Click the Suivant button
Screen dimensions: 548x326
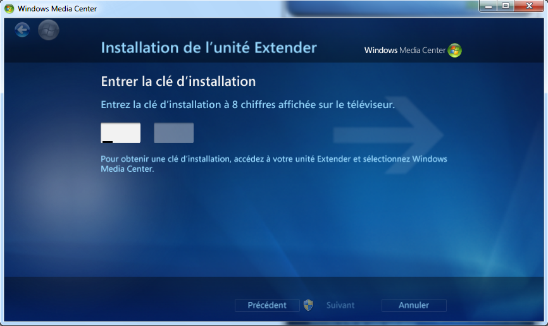tap(340, 305)
